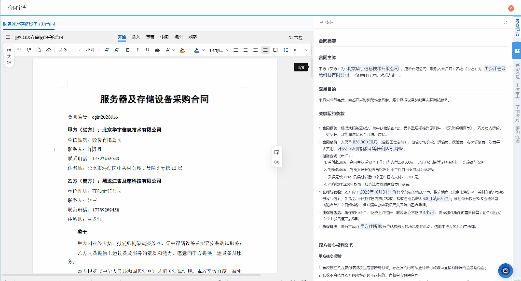The image size is (521, 281).
Task: Refresh the summary panel
Action: [506, 22]
